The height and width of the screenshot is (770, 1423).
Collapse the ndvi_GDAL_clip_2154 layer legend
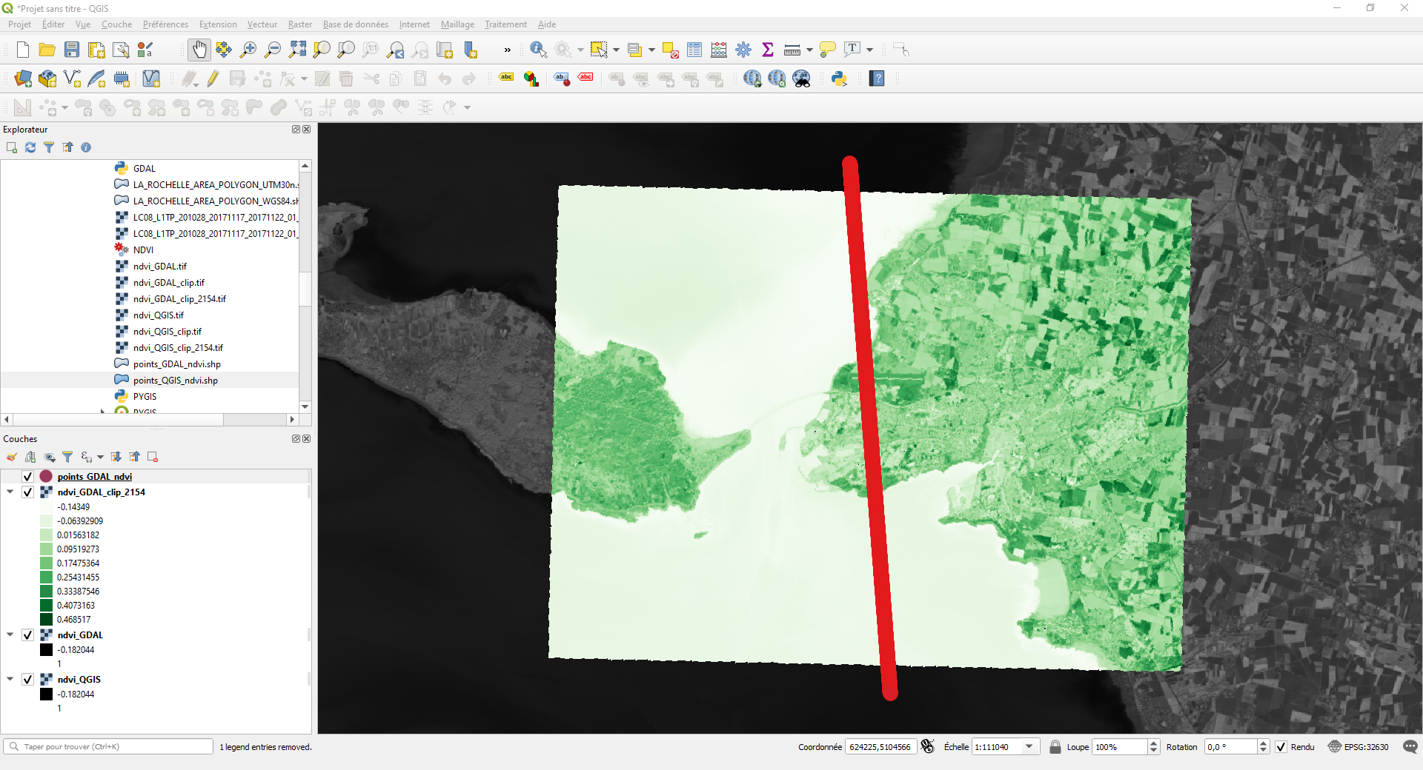point(10,492)
